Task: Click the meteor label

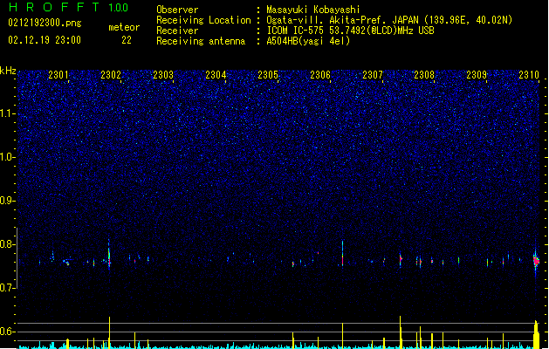Action: (124, 27)
